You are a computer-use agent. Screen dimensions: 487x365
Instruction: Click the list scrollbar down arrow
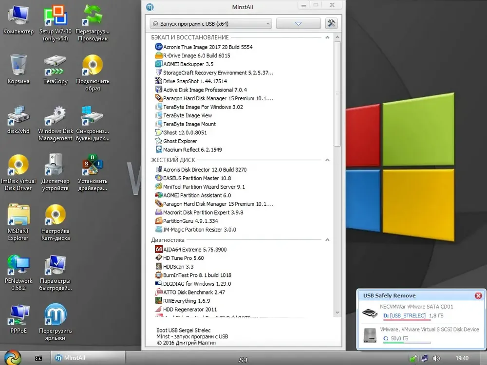pyautogui.click(x=337, y=312)
